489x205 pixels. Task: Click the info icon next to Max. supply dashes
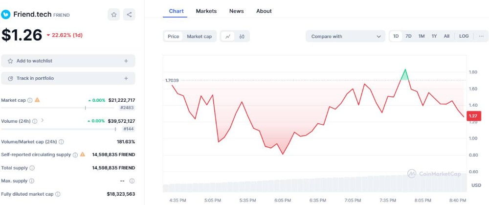pyautogui.click(x=132, y=181)
